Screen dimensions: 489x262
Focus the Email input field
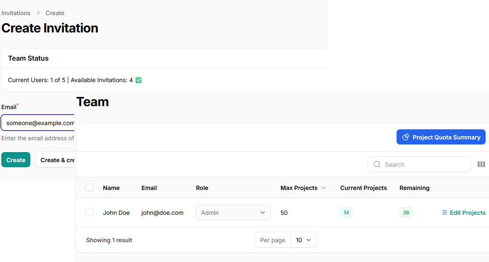pos(39,123)
